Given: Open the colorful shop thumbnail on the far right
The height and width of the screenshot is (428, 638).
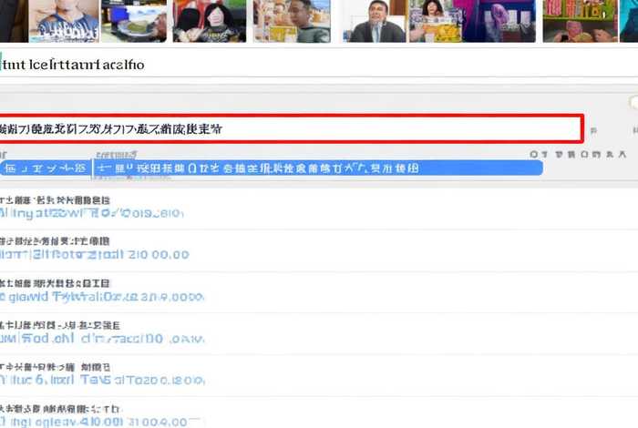Looking at the screenshot, I should (581, 21).
